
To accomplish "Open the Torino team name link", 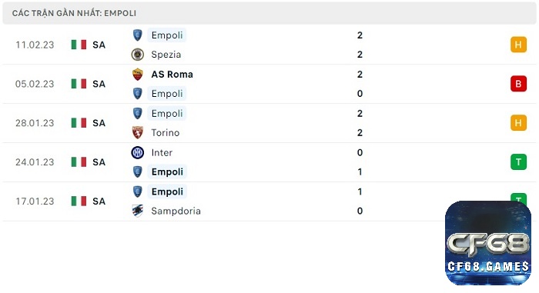I will (x=166, y=132).
